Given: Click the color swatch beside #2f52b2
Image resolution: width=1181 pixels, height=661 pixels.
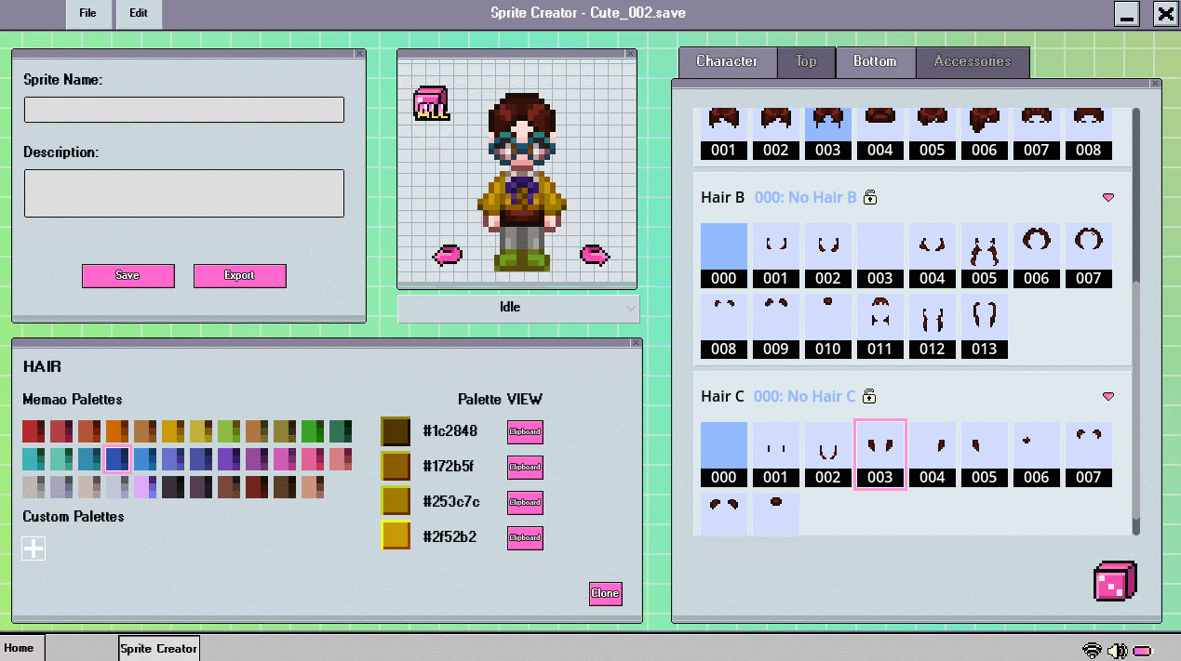Looking at the screenshot, I should tap(396, 535).
